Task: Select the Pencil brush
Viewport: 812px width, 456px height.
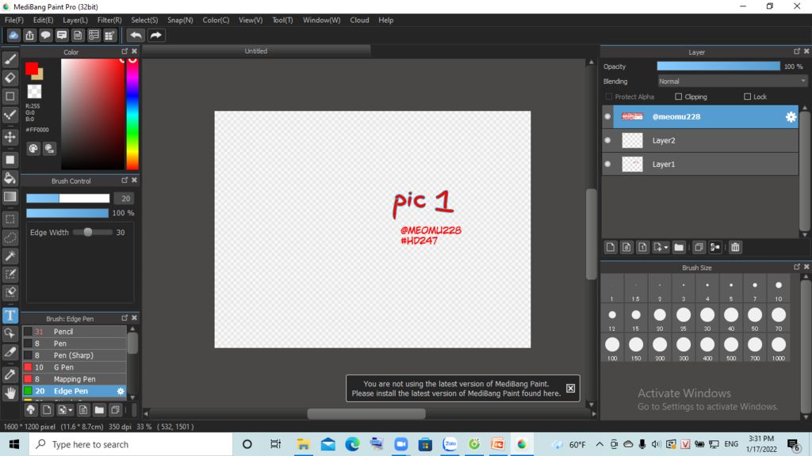Action: click(x=75, y=332)
